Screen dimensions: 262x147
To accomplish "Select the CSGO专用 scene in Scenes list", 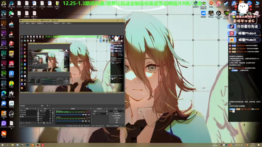I will pyautogui.click(x=28, y=113).
